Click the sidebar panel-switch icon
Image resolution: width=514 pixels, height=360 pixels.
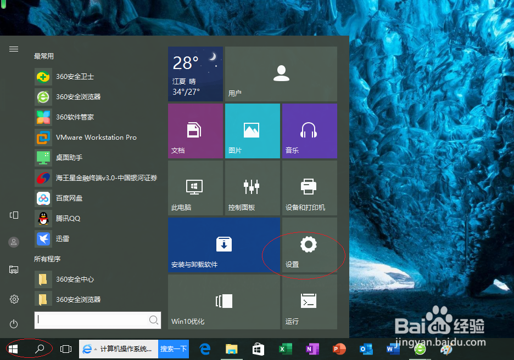14,215
